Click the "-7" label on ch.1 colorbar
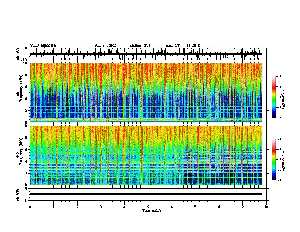 [x=279, y=118]
